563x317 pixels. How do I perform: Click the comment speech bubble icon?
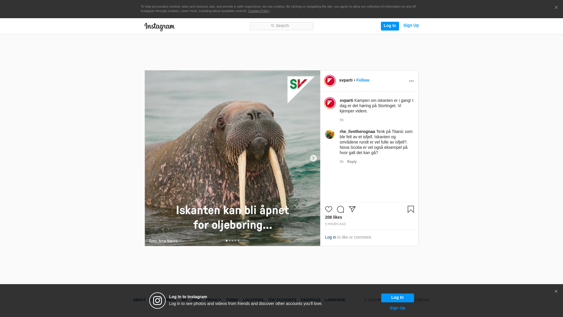340,209
